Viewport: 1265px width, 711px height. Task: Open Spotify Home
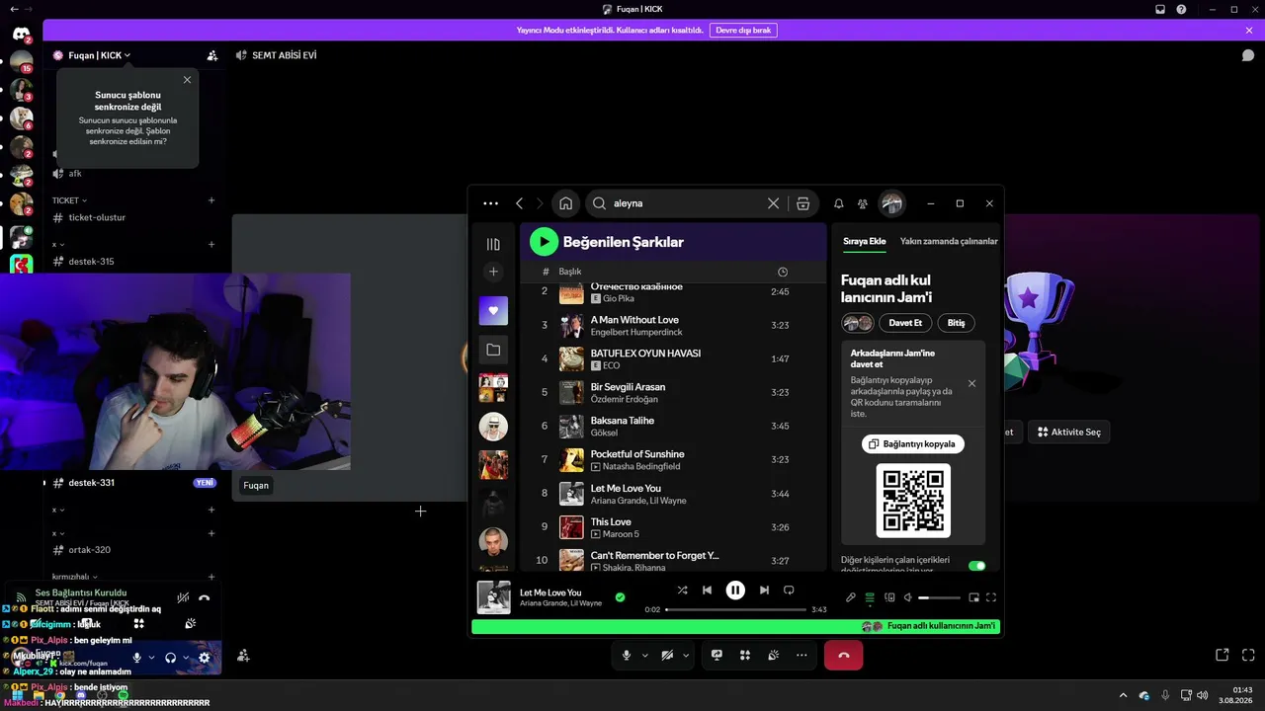tap(565, 203)
